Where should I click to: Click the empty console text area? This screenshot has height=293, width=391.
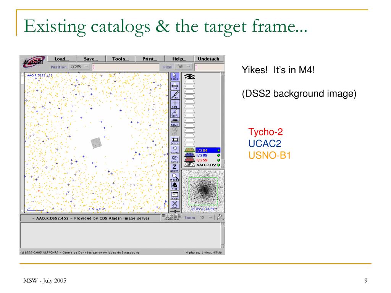coord(120,235)
